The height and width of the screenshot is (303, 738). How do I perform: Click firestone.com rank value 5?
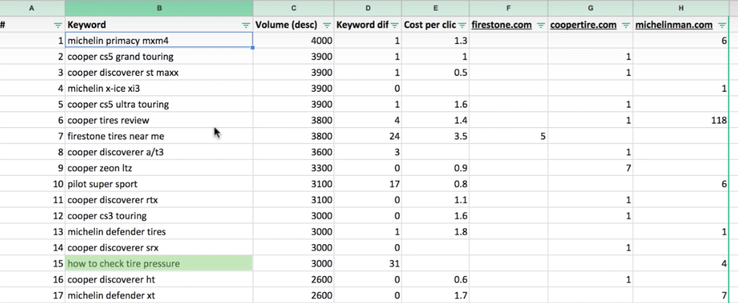coord(509,136)
